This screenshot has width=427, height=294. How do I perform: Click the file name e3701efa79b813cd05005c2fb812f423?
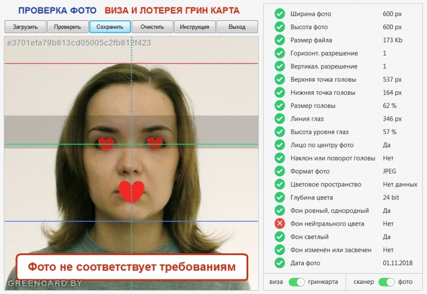click(79, 43)
